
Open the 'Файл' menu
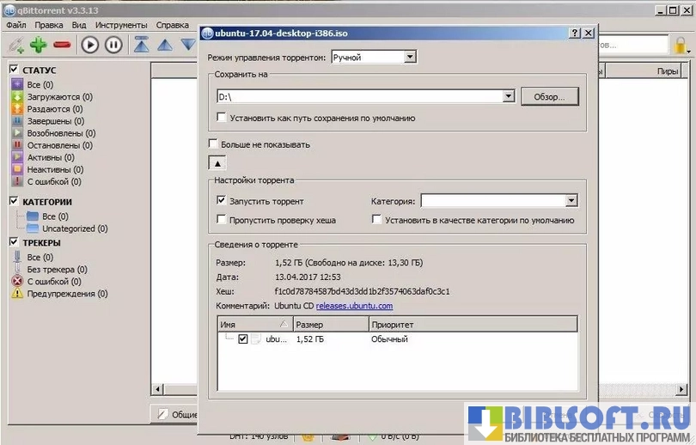tap(16, 25)
